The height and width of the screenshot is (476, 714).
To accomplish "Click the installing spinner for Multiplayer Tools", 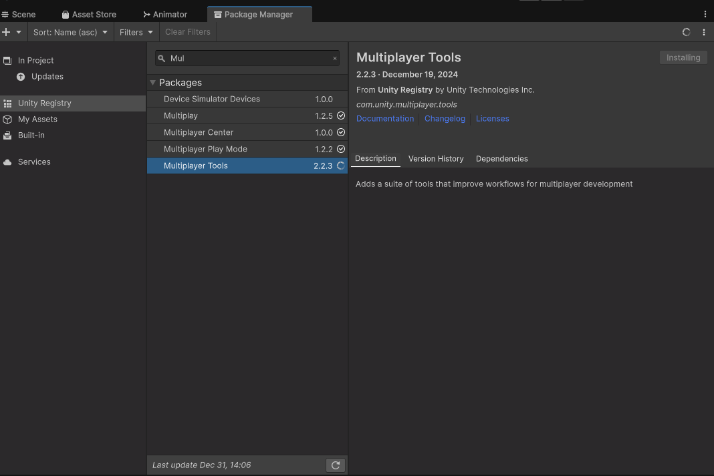I will tap(340, 166).
